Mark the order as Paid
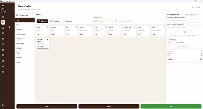 point(171,106)
